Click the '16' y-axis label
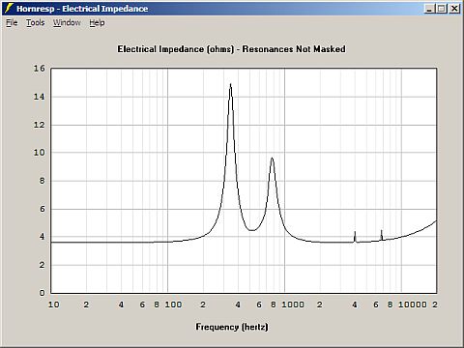 point(40,69)
